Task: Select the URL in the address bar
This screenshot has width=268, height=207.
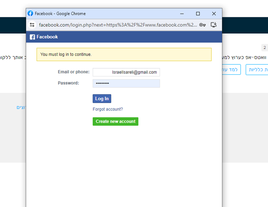Action: pyautogui.click(x=118, y=25)
